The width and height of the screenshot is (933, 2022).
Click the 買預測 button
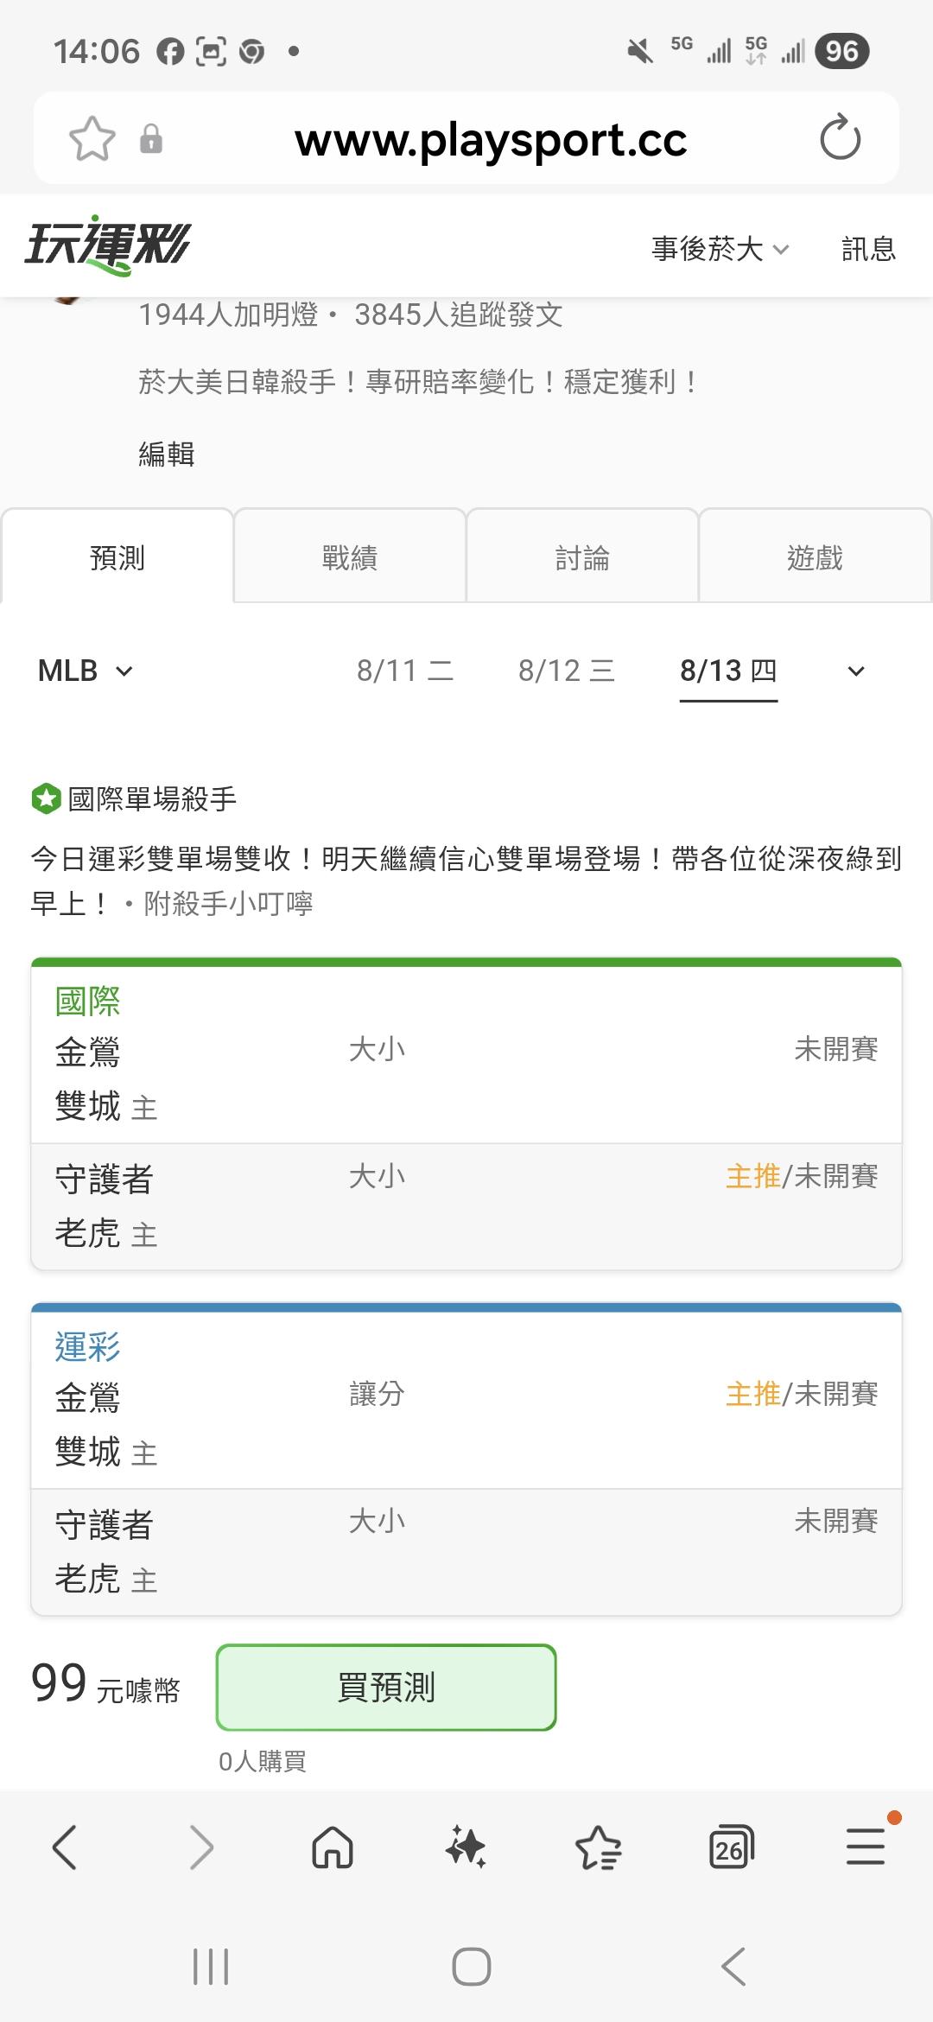[x=386, y=1687]
